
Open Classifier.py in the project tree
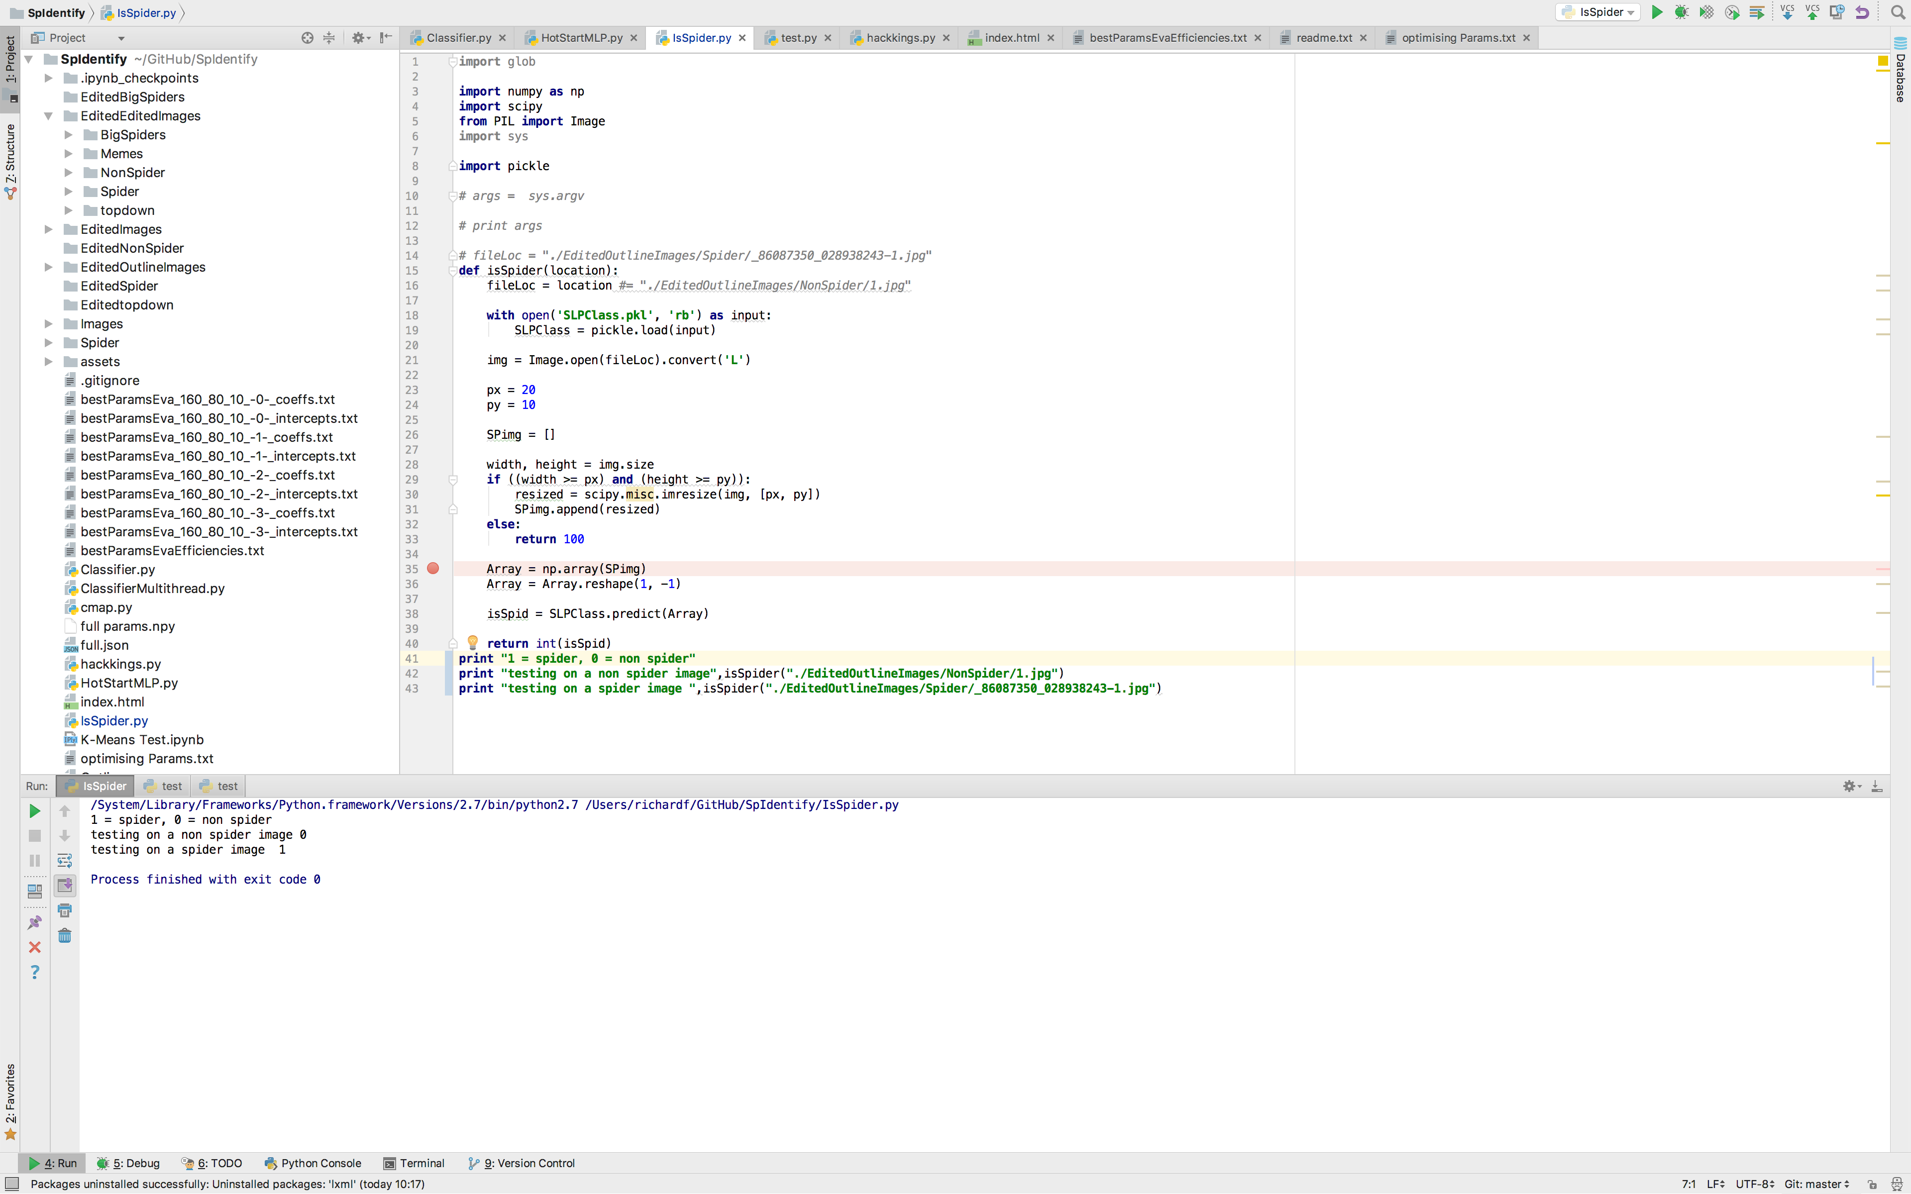(x=117, y=569)
